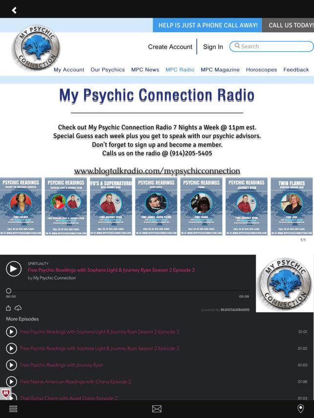Click Help Is Just A Phone Call Away banner
The height and width of the screenshot is (418, 314).
coord(208,25)
